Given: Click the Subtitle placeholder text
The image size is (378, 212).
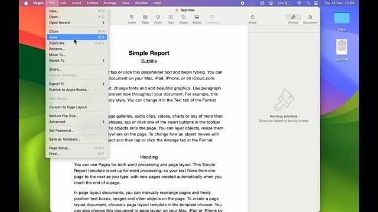Looking at the screenshot, I should pyautogui.click(x=149, y=61).
